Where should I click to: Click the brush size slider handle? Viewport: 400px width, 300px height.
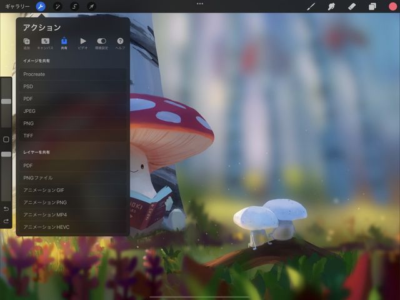[x=6, y=101]
